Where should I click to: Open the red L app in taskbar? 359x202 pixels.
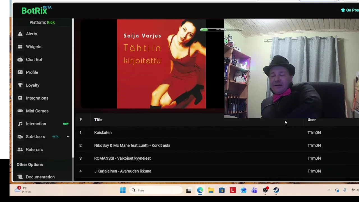pyautogui.click(x=233, y=190)
